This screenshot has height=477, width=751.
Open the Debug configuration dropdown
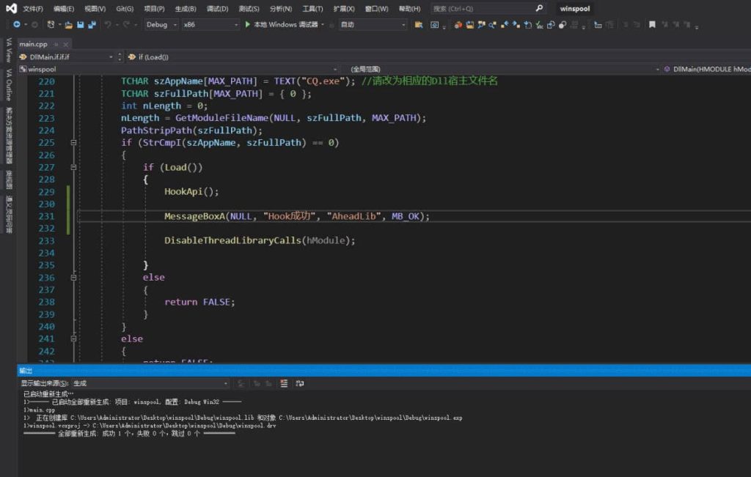161,24
